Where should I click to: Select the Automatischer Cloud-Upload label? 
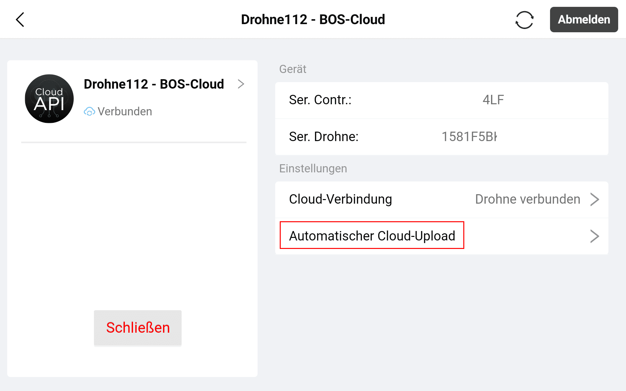(x=372, y=236)
